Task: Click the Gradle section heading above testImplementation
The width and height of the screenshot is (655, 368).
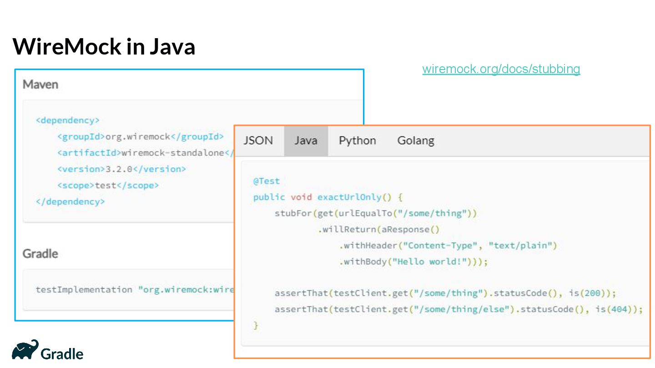Action: point(40,254)
